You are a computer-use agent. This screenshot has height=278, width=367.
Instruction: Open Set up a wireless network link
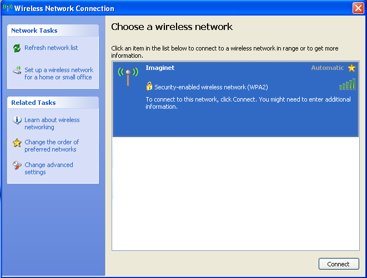pyautogui.click(x=59, y=73)
